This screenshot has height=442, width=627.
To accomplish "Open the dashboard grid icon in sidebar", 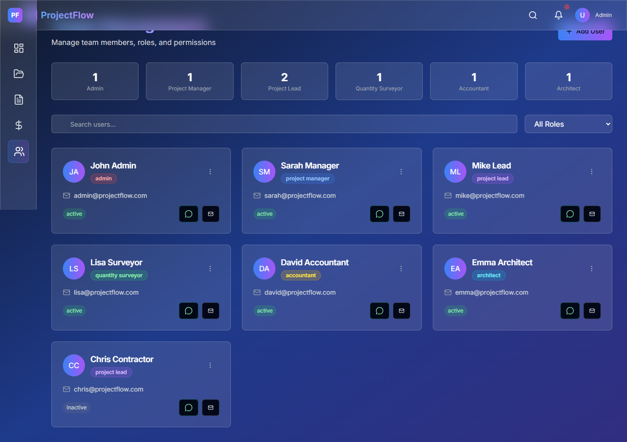I will (18, 48).
